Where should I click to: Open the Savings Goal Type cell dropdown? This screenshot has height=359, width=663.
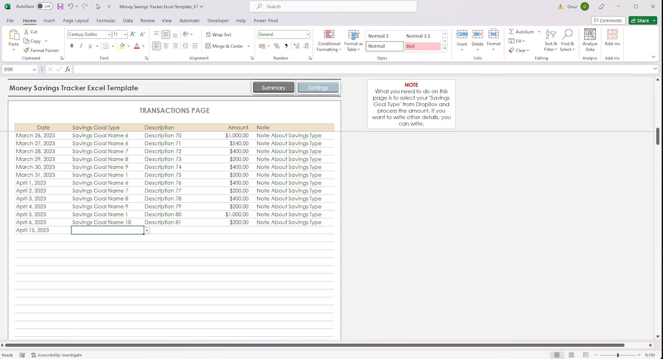click(x=147, y=230)
